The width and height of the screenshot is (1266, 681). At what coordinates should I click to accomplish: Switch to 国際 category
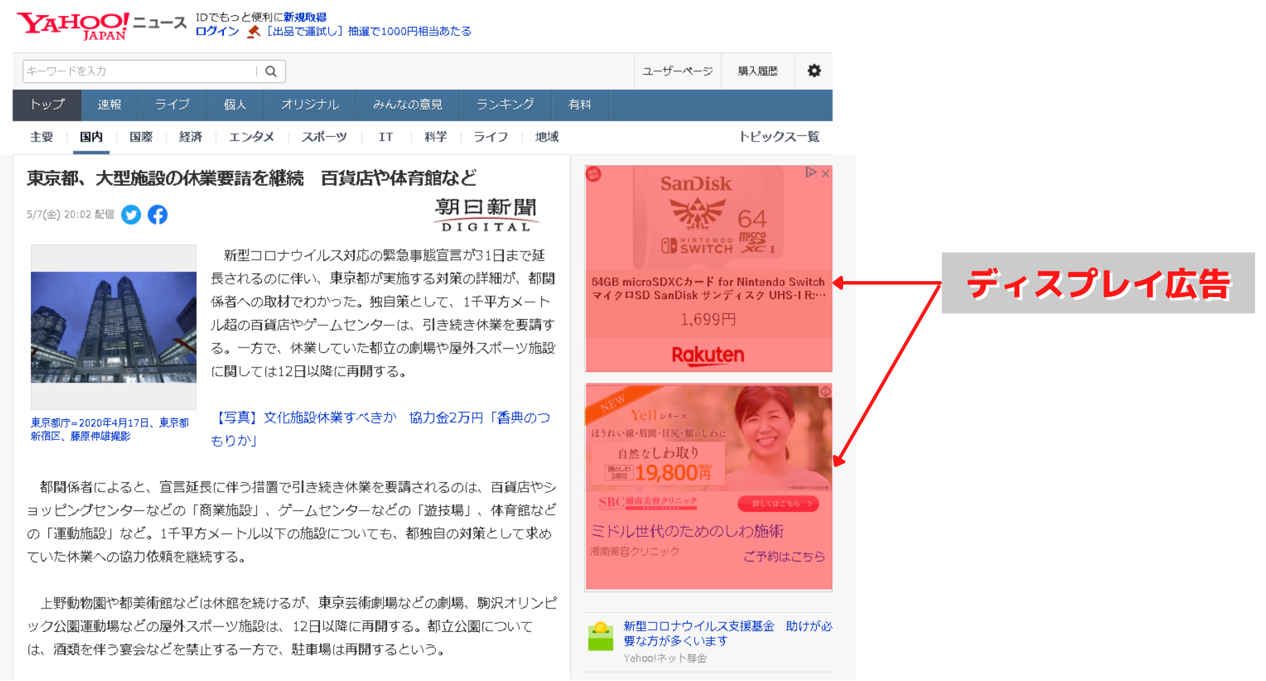click(141, 137)
